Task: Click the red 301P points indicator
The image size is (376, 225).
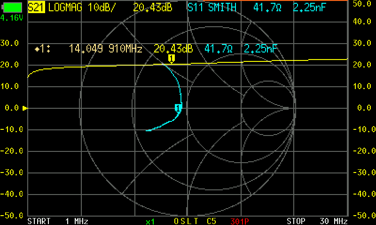Action: click(x=240, y=221)
